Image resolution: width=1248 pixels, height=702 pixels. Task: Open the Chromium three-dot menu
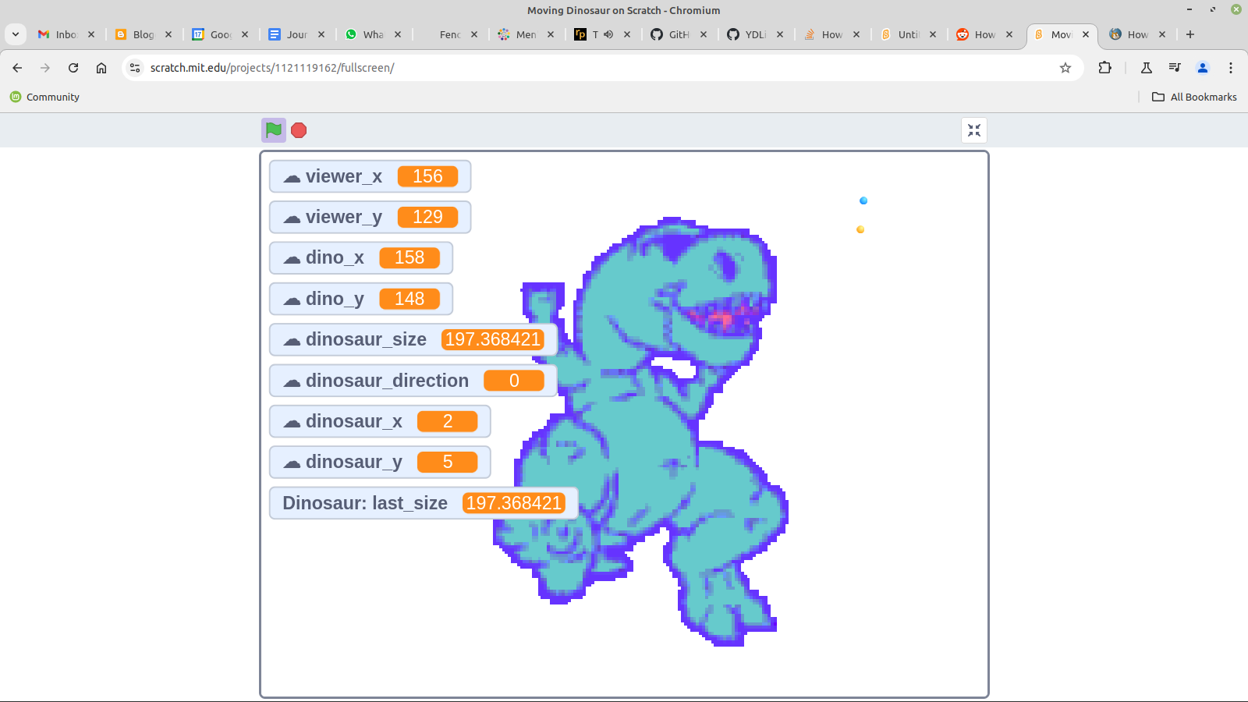(x=1231, y=68)
